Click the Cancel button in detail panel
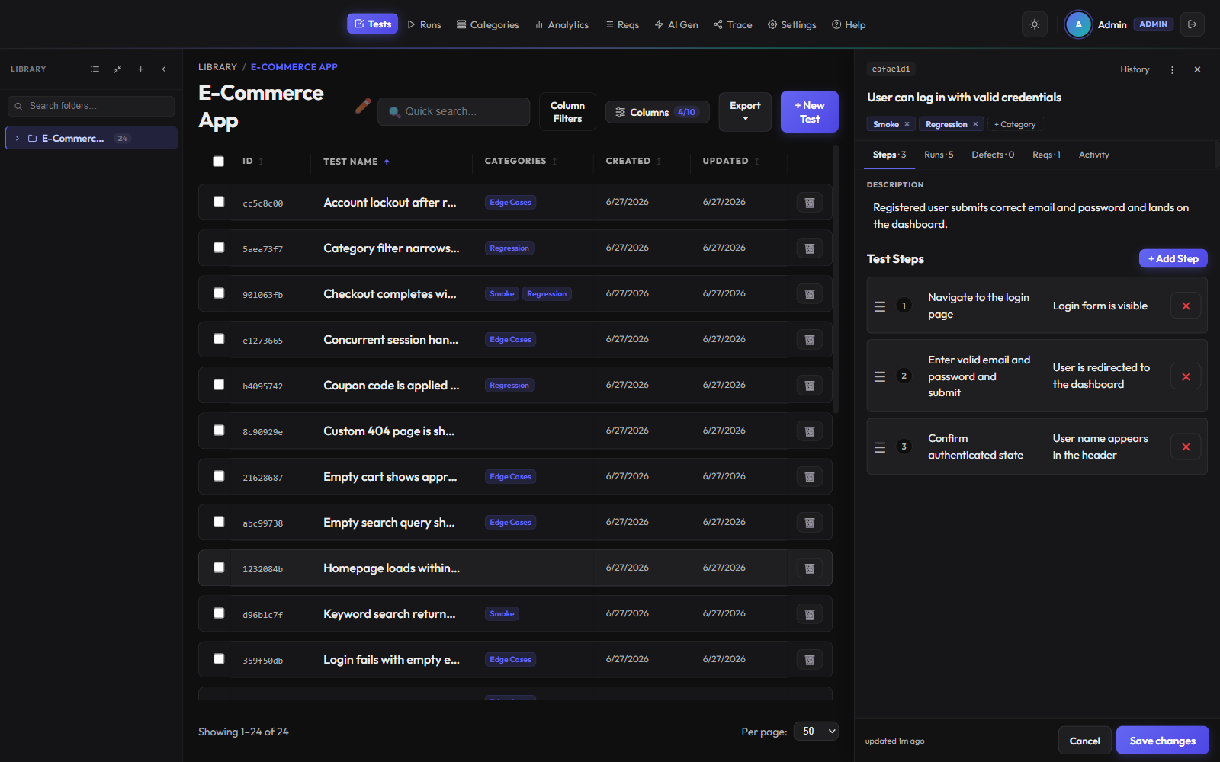This screenshot has width=1220, height=762. [1084, 741]
